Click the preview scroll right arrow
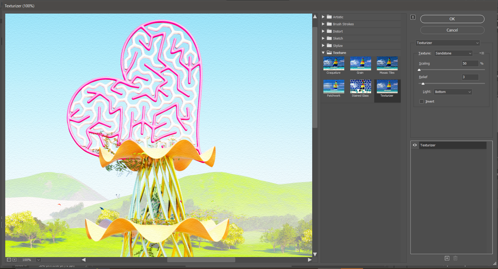Screen dimensions: 498x269 [310, 260]
